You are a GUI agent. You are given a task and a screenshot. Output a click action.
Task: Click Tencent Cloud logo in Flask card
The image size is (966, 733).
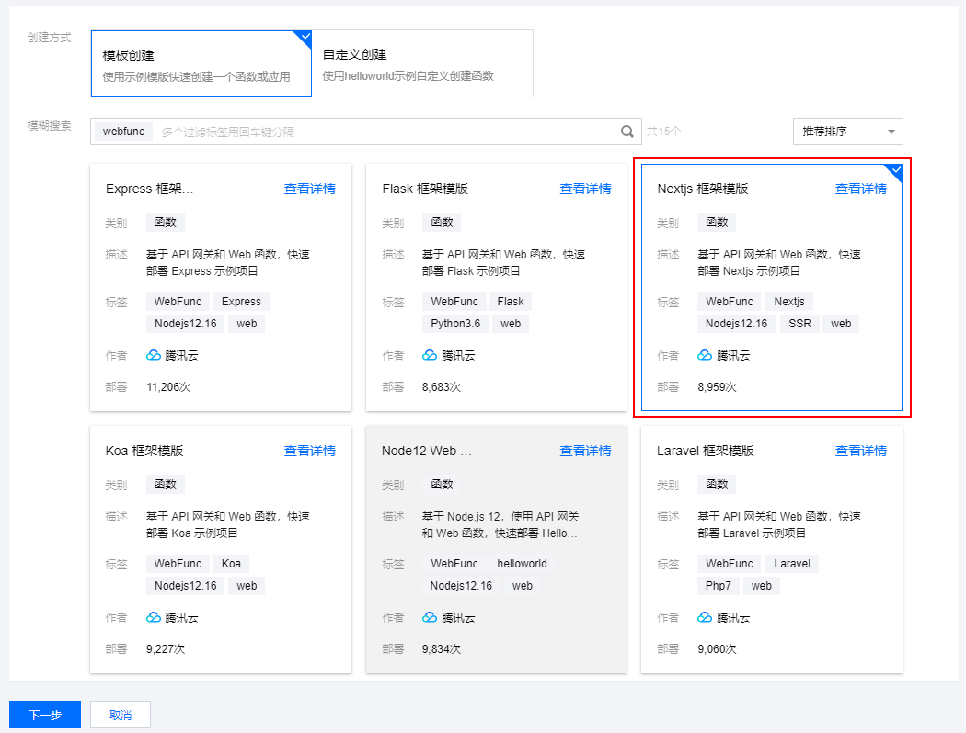click(430, 355)
